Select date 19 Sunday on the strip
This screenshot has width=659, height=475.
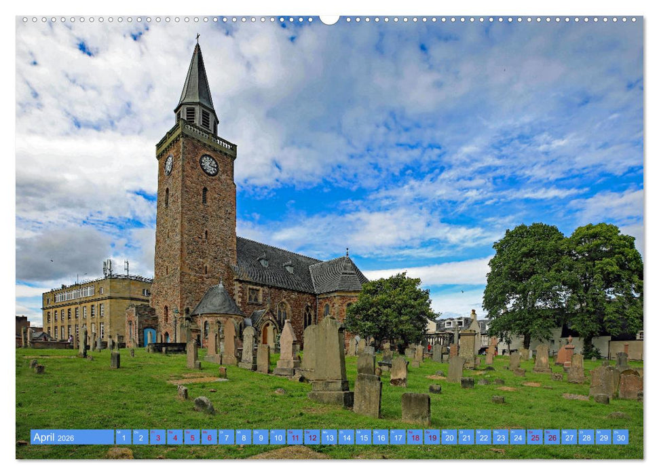click(x=431, y=437)
